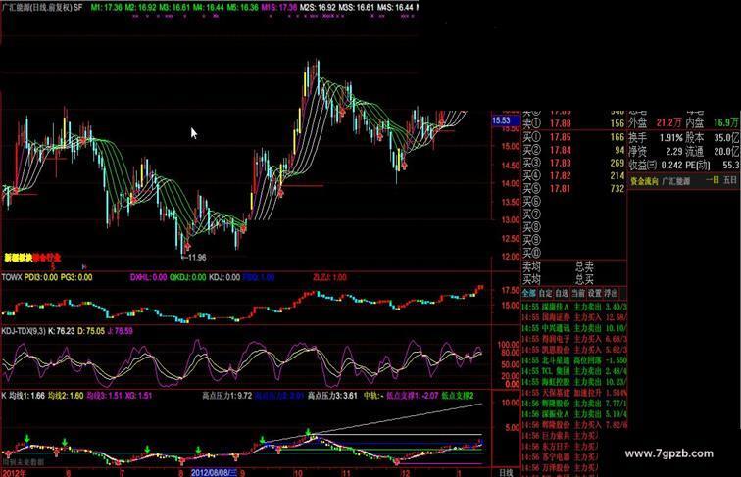Select the 当前 tab

point(578,293)
